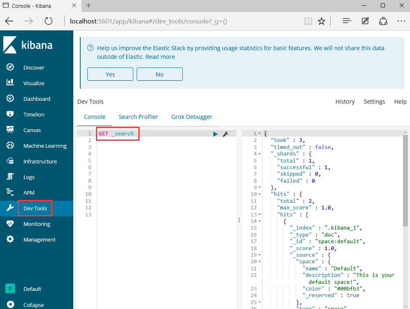
Task: Add page to favorites star icon
Action: pyautogui.click(x=321, y=21)
